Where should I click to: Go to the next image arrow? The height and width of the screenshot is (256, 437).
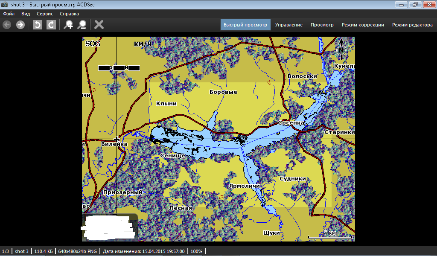coord(20,25)
